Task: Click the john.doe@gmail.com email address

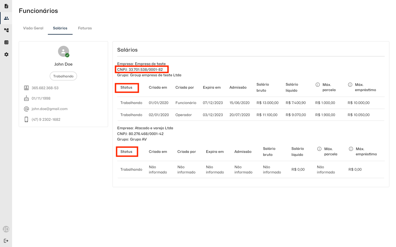Action: point(50,109)
